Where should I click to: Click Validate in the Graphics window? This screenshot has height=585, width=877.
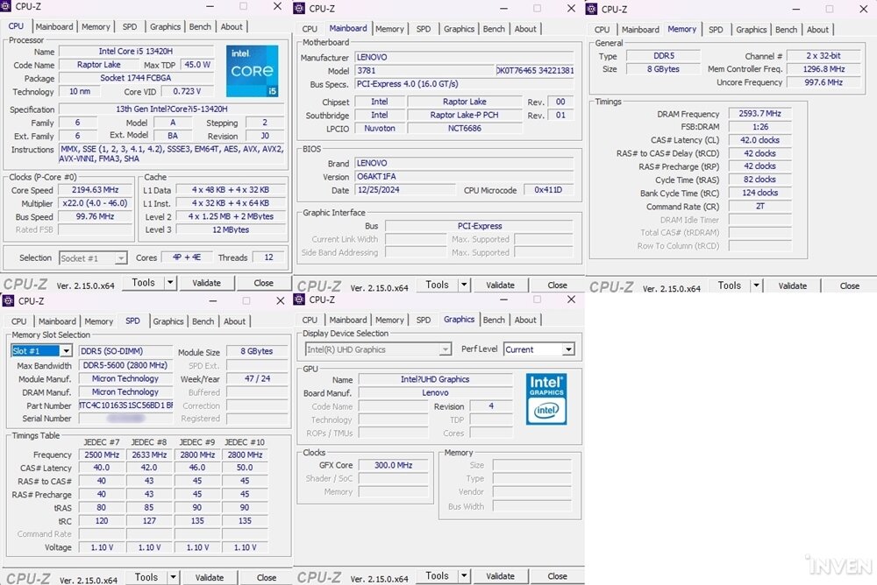click(x=500, y=576)
